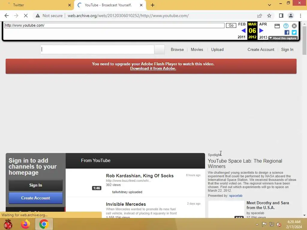The image size is (307, 230).
Task: Click tallwhitney uploaded text
Action: click(127, 192)
